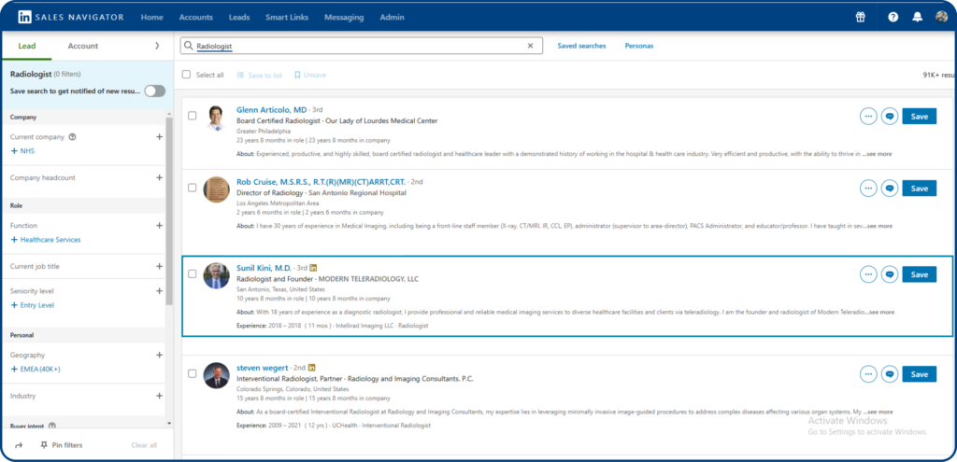Add suggested EMEA (40K+) geography filter

coord(36,369)
